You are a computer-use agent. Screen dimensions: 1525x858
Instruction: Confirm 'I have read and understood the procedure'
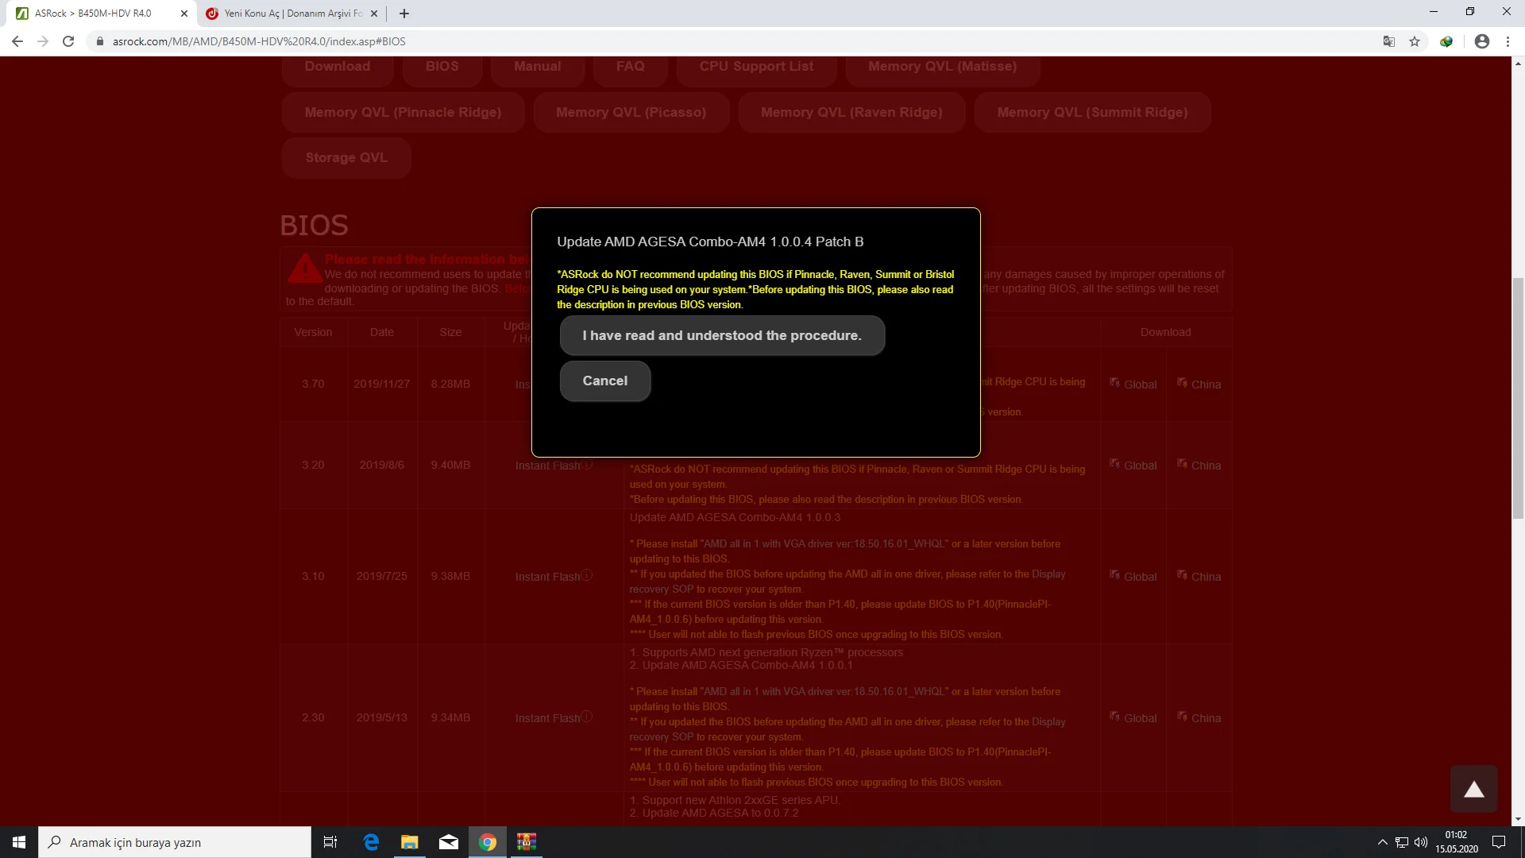click(x=721, y=335)
